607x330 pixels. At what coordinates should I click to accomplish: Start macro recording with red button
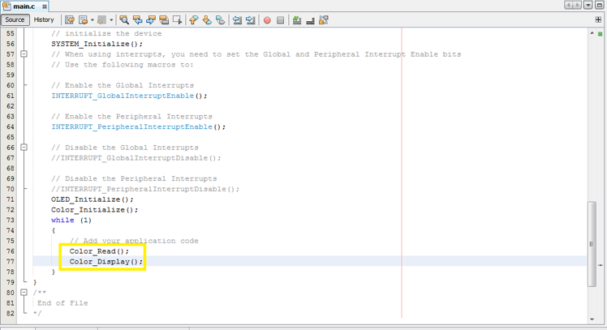267,19
